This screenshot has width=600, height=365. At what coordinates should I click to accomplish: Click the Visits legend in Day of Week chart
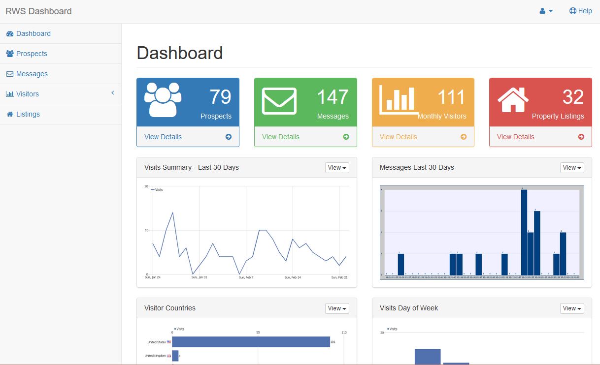pyautogui.click(x=393, y=329)
